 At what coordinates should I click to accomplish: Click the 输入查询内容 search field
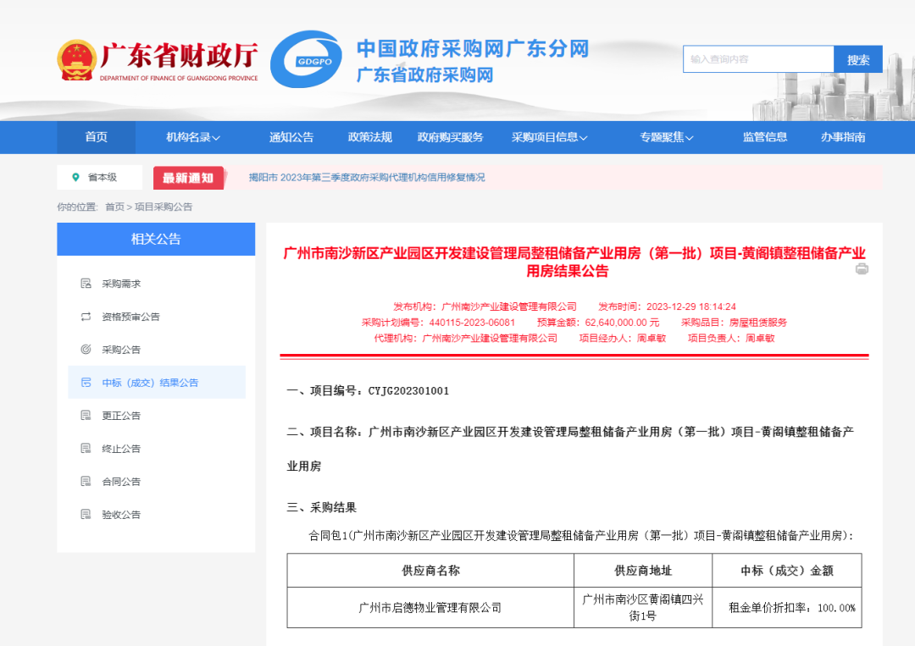click(758, 59)
